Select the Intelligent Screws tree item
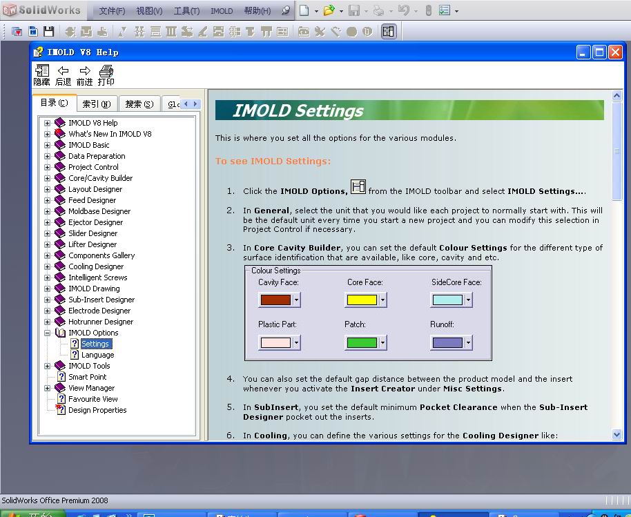Viewport: 631px width, 517px height. [x=98, y=277]
